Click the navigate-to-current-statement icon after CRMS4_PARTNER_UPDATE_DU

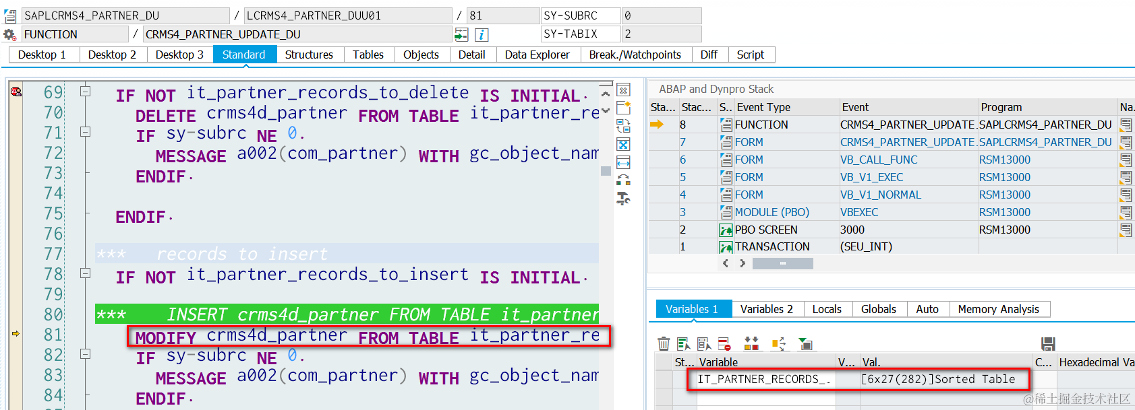[x=461, y=34]
